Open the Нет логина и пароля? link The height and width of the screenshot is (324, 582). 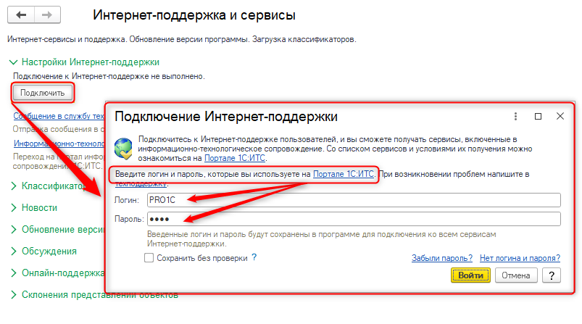coord(520,258)
